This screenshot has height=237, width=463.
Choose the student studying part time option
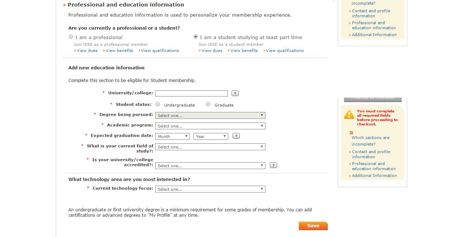196,37
